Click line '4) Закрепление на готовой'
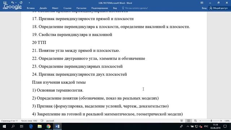Screen dimensions: 231x130 [108, 114]
